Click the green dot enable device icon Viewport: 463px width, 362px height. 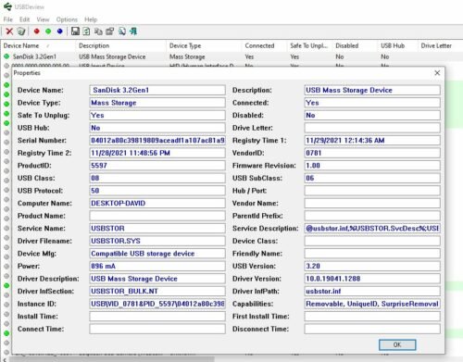(x=48, y=31)
